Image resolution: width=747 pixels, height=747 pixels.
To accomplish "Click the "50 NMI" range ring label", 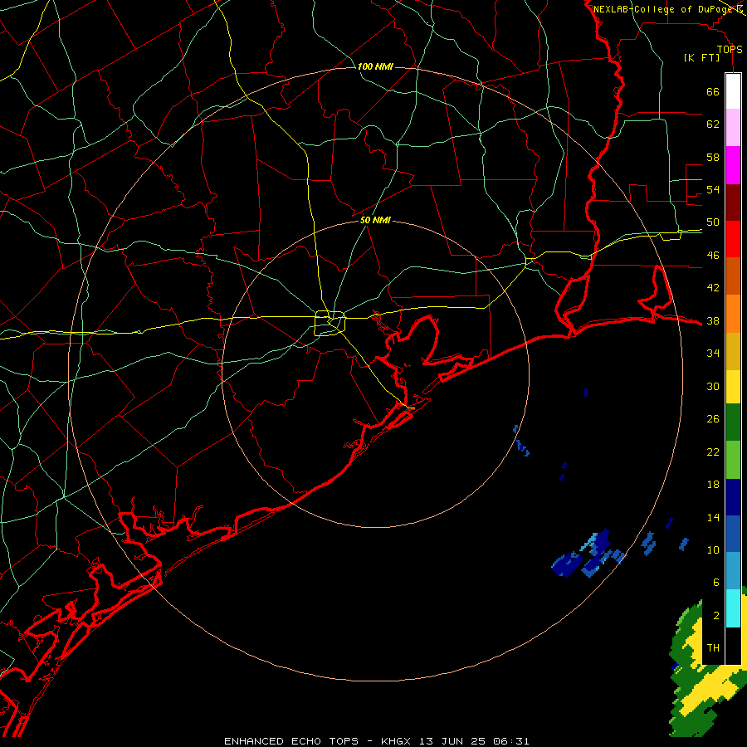I will coord(375,220).
